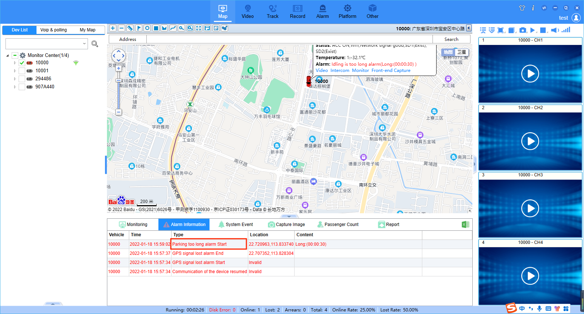Click the play all videos icon

point(533,30)
